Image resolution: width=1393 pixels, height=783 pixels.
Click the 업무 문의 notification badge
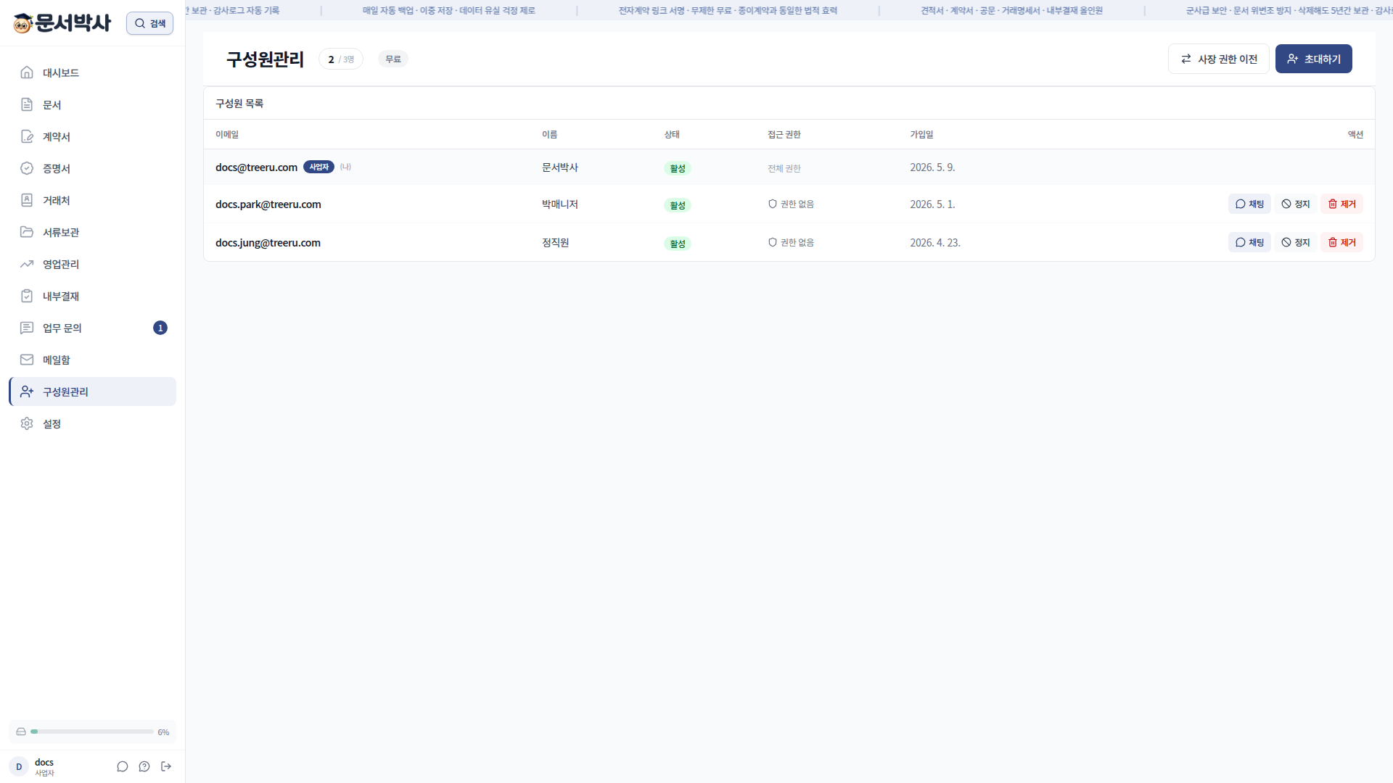tap(160, 328)
